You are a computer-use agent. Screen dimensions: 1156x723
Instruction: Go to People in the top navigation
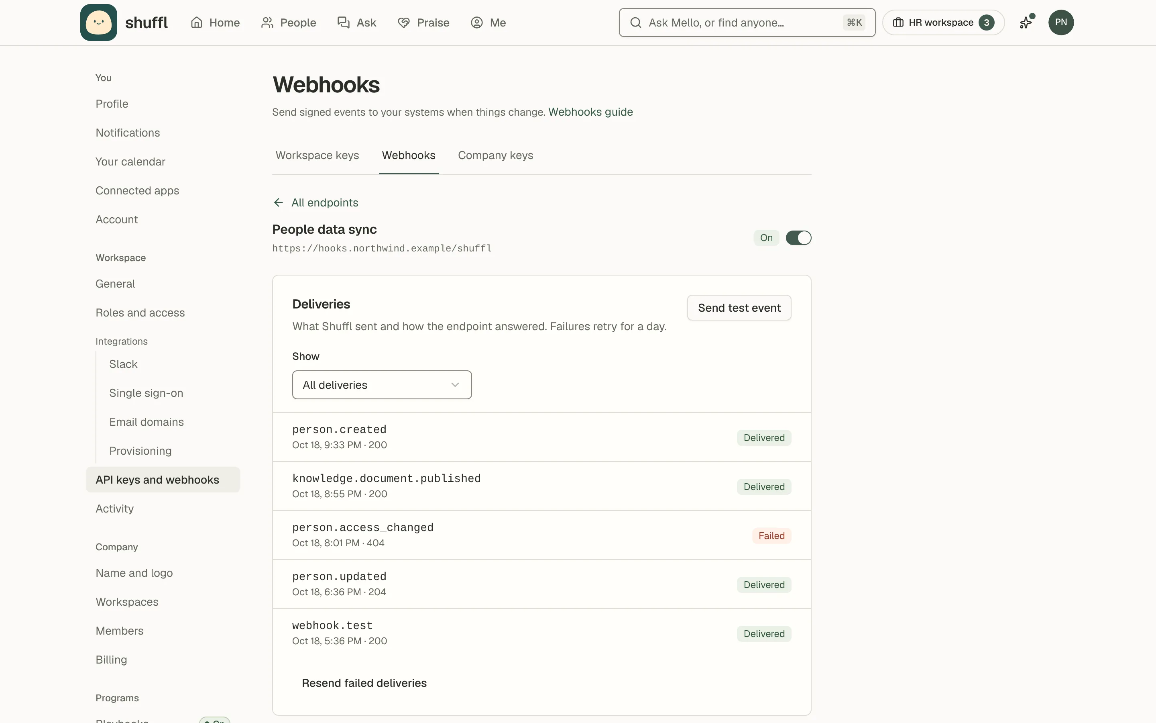(289, 22)
